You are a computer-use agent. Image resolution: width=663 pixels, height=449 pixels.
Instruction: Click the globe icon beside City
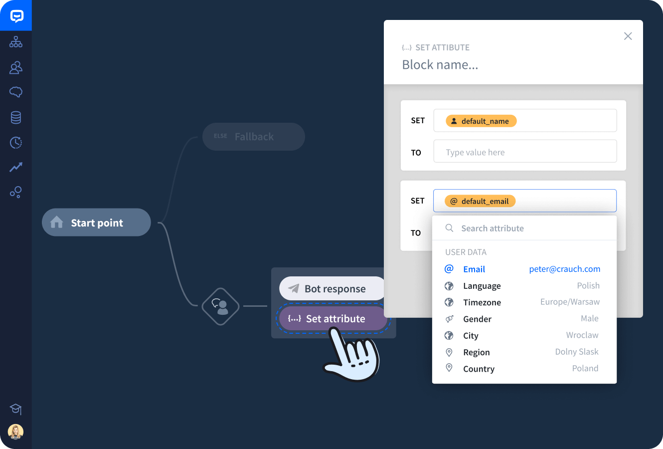449,335
